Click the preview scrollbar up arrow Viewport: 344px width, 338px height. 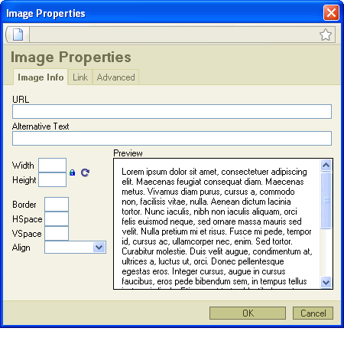(x=326, y=166)
